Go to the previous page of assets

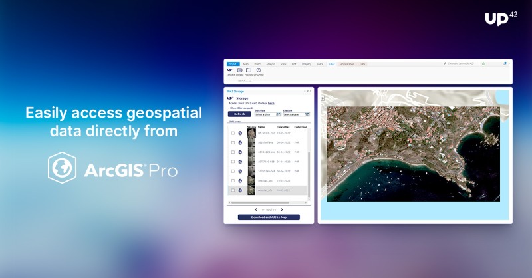tap(256, 209)
